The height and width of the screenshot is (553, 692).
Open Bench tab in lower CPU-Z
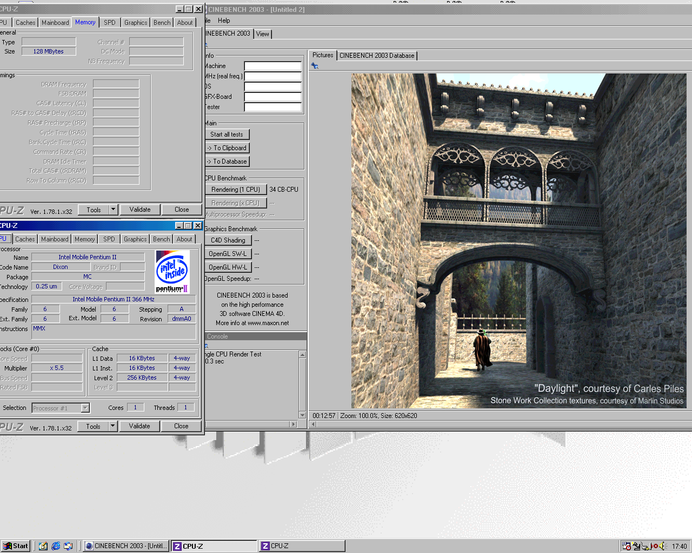161,239
